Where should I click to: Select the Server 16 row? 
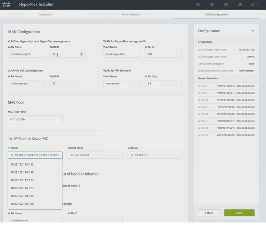coord(226,114)
